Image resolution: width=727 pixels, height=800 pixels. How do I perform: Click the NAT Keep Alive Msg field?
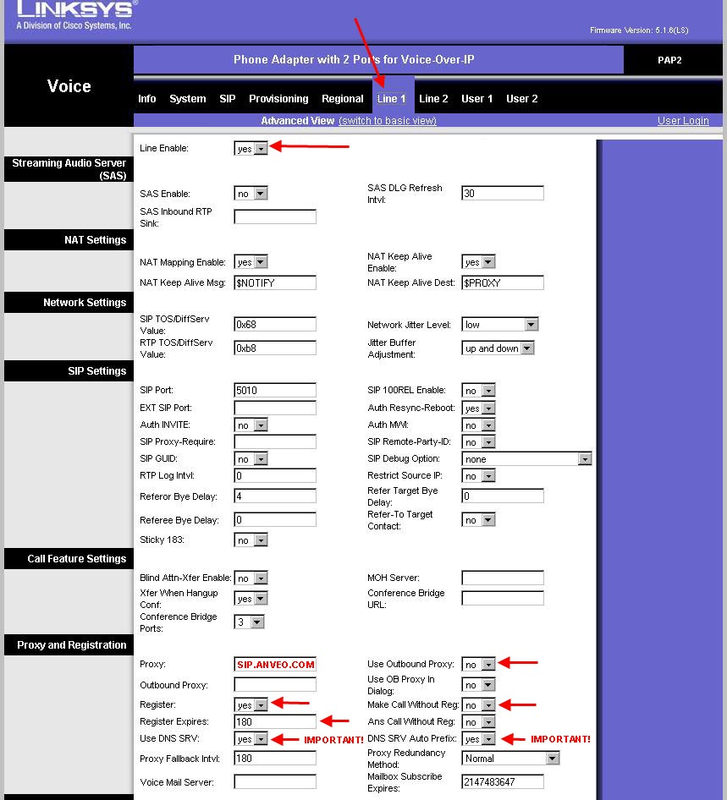pyautogui.click(x=275, y=282)
